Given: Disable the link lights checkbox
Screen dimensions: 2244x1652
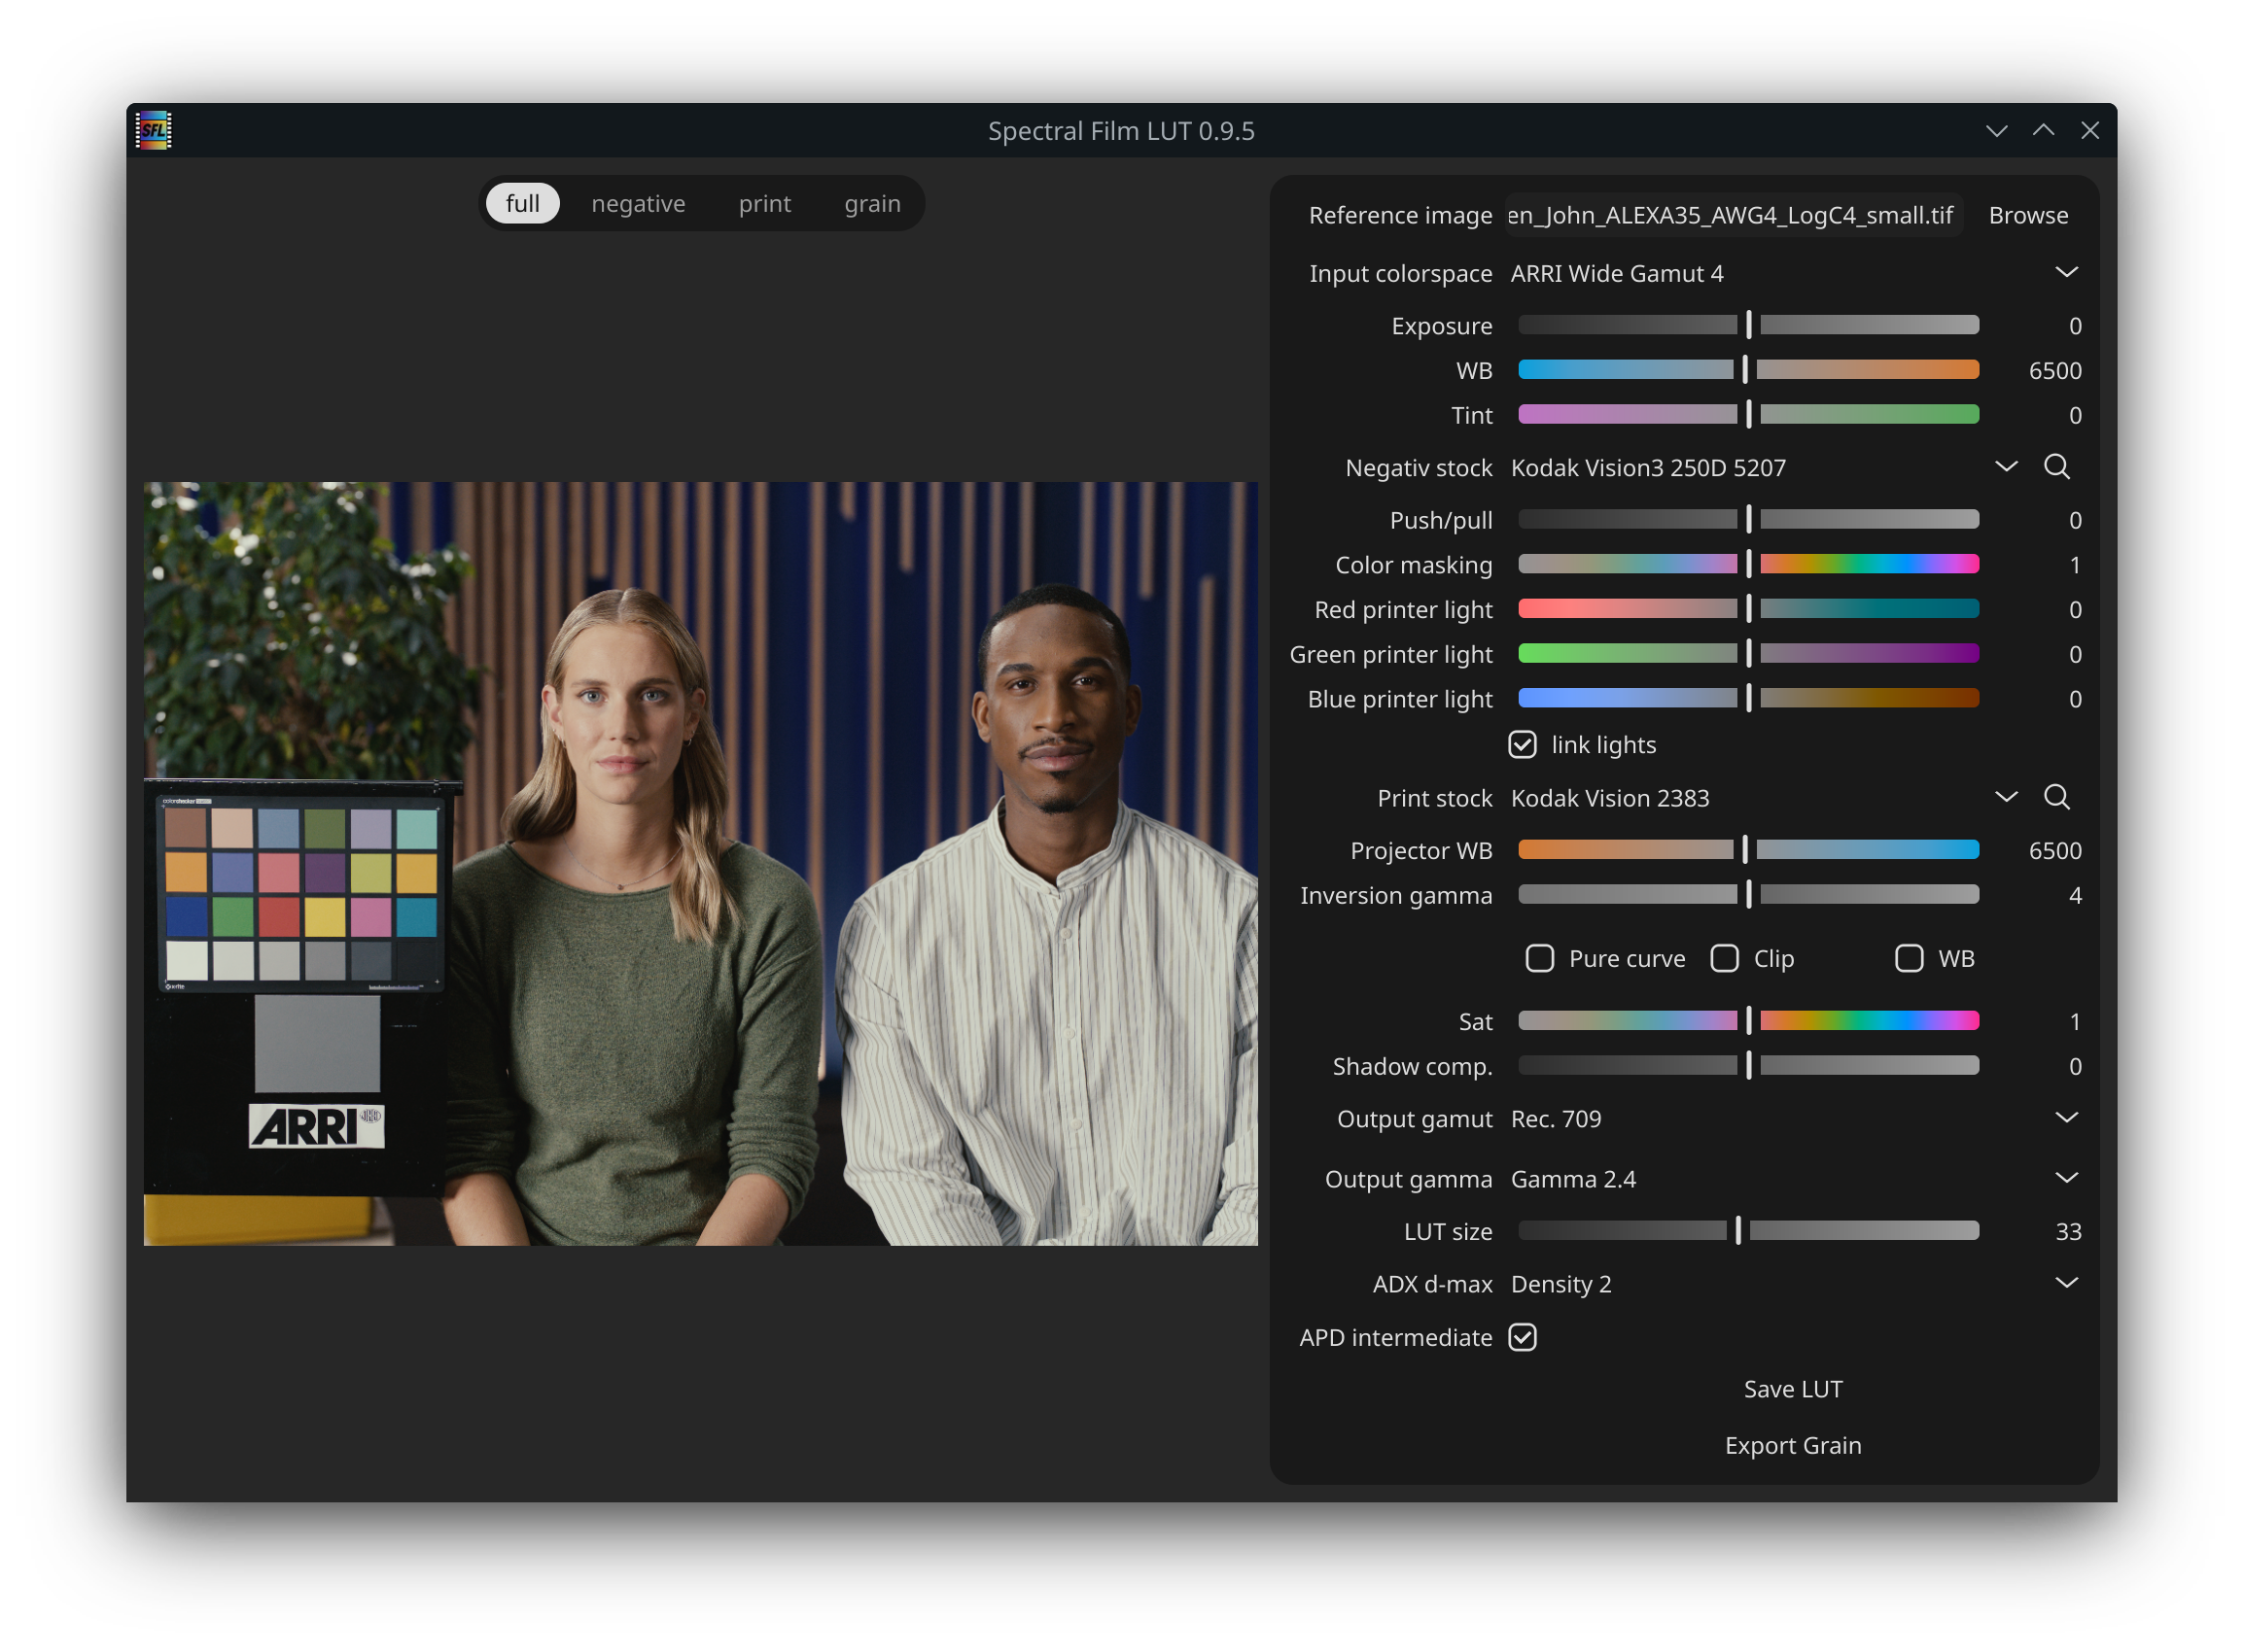Looking at the screenshot, I should coord(1522,744).
